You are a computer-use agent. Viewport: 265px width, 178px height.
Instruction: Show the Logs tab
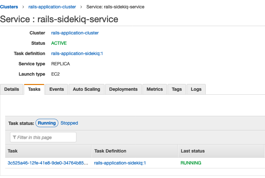click(x=196, y=89)
